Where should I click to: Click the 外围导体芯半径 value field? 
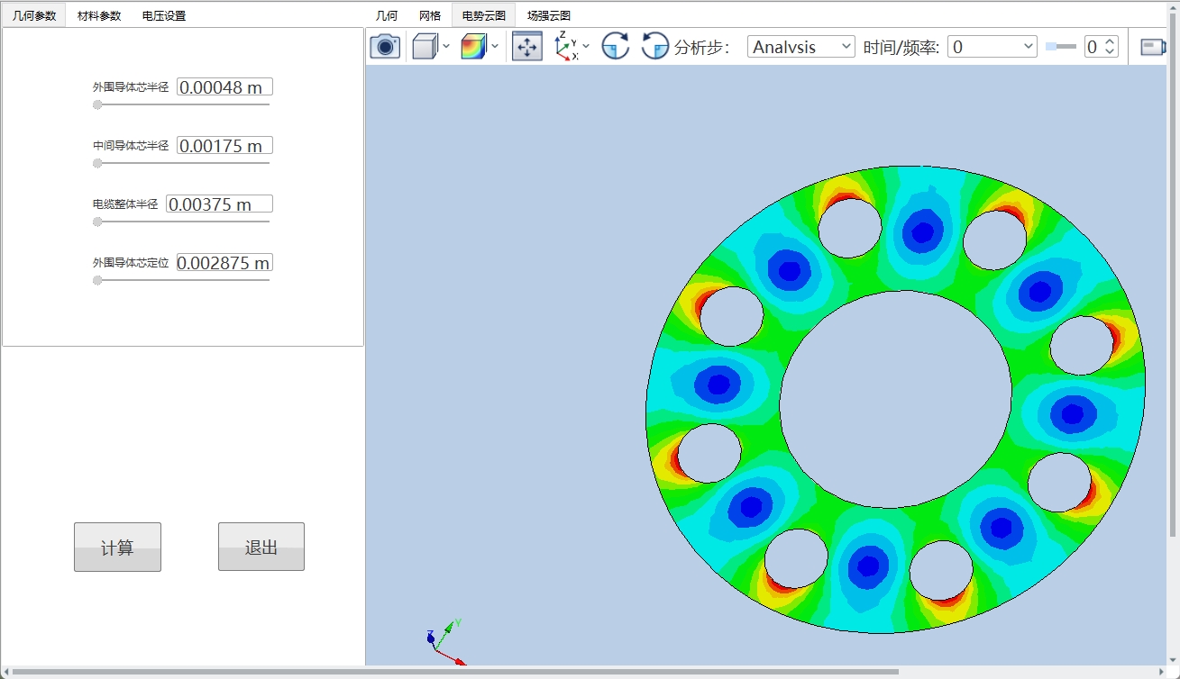point(224,87)
